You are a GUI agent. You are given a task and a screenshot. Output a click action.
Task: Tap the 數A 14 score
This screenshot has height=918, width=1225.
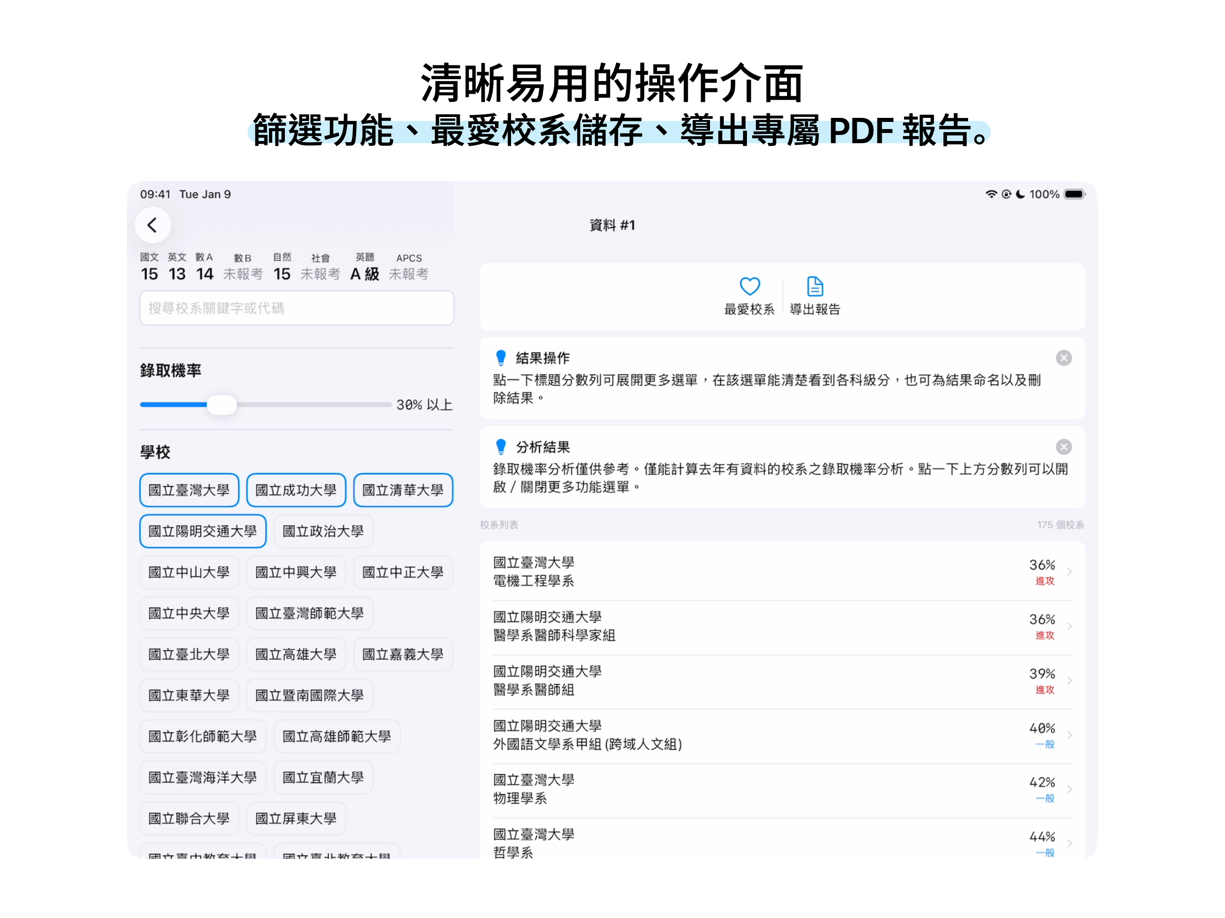pos(204,267)
